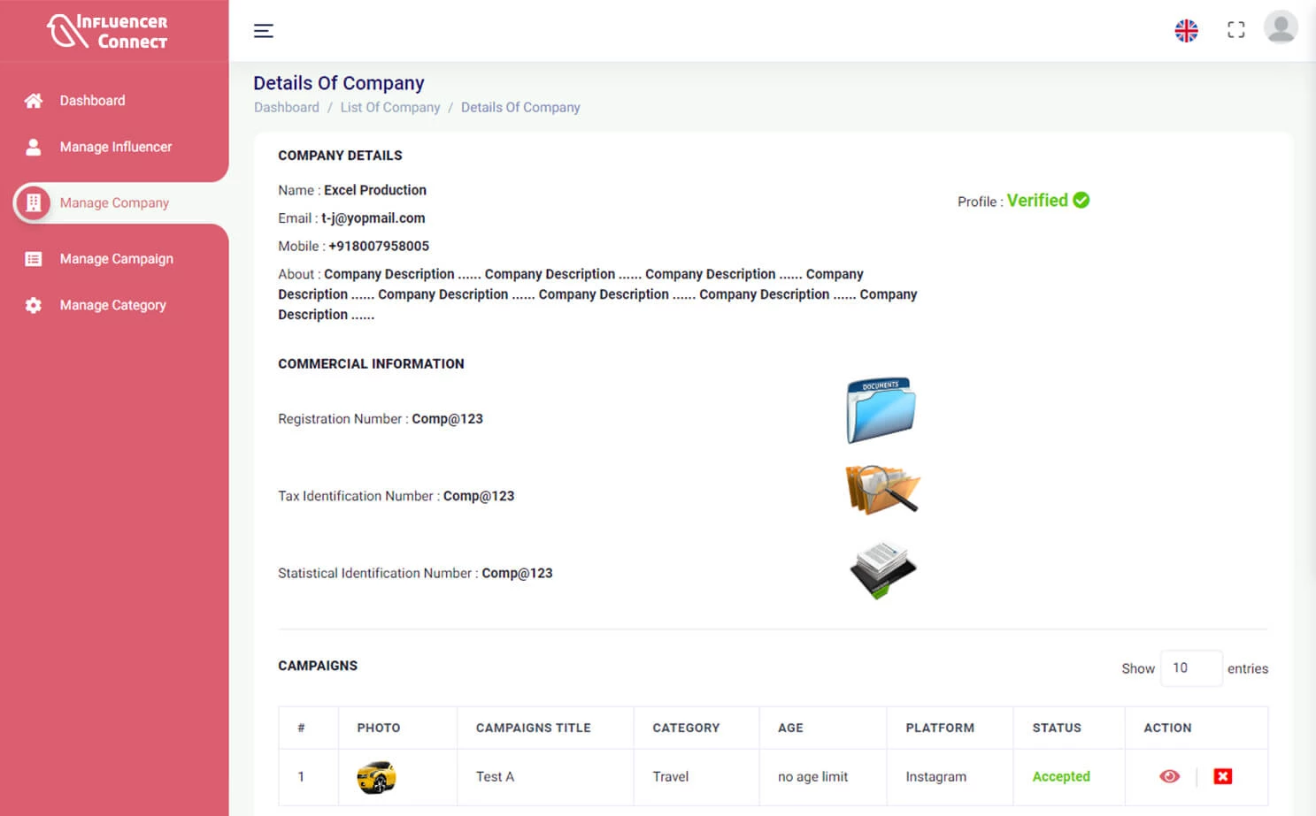
Task: Sort table by Campaigns Title column
Action: click(533, 728)
